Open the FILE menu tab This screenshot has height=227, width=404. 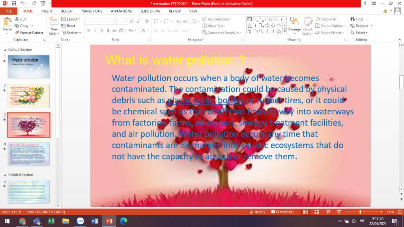8,11
